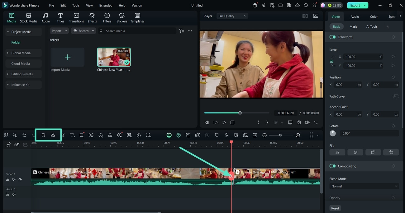Reset properties with the Reset button
Screen dimensions: 405x213
click(335, 208)
